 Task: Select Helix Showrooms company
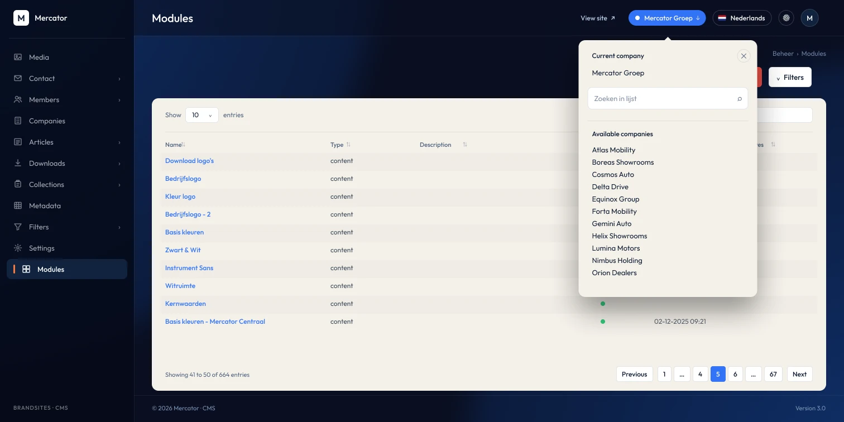pyautogui.click(x=620, y=236)
